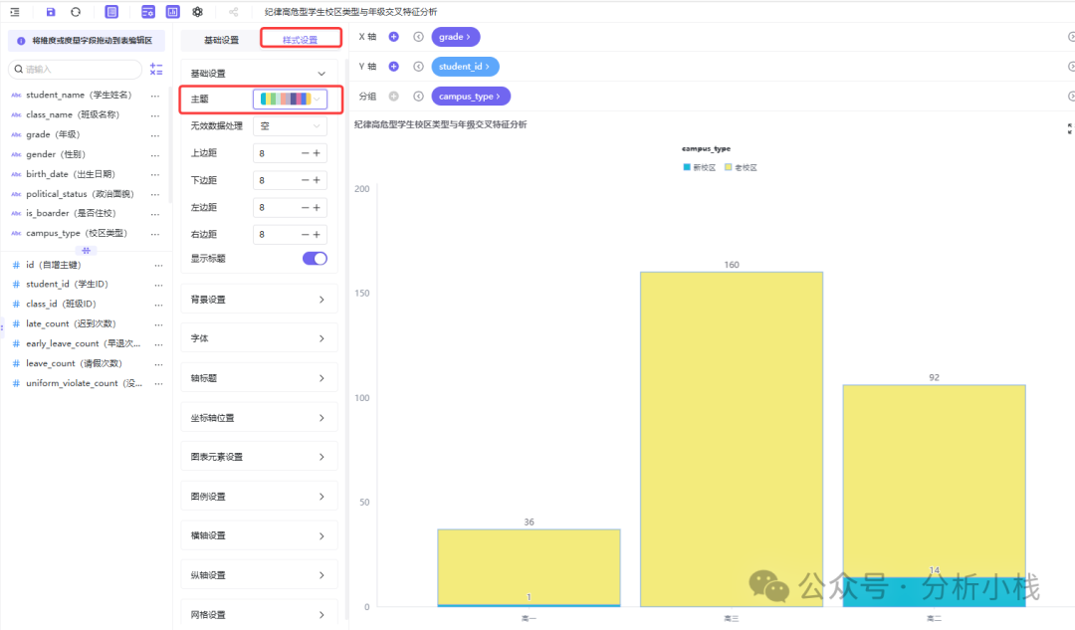
Task: Expand the 图表元素设置 section
Action: pos(259,457)
